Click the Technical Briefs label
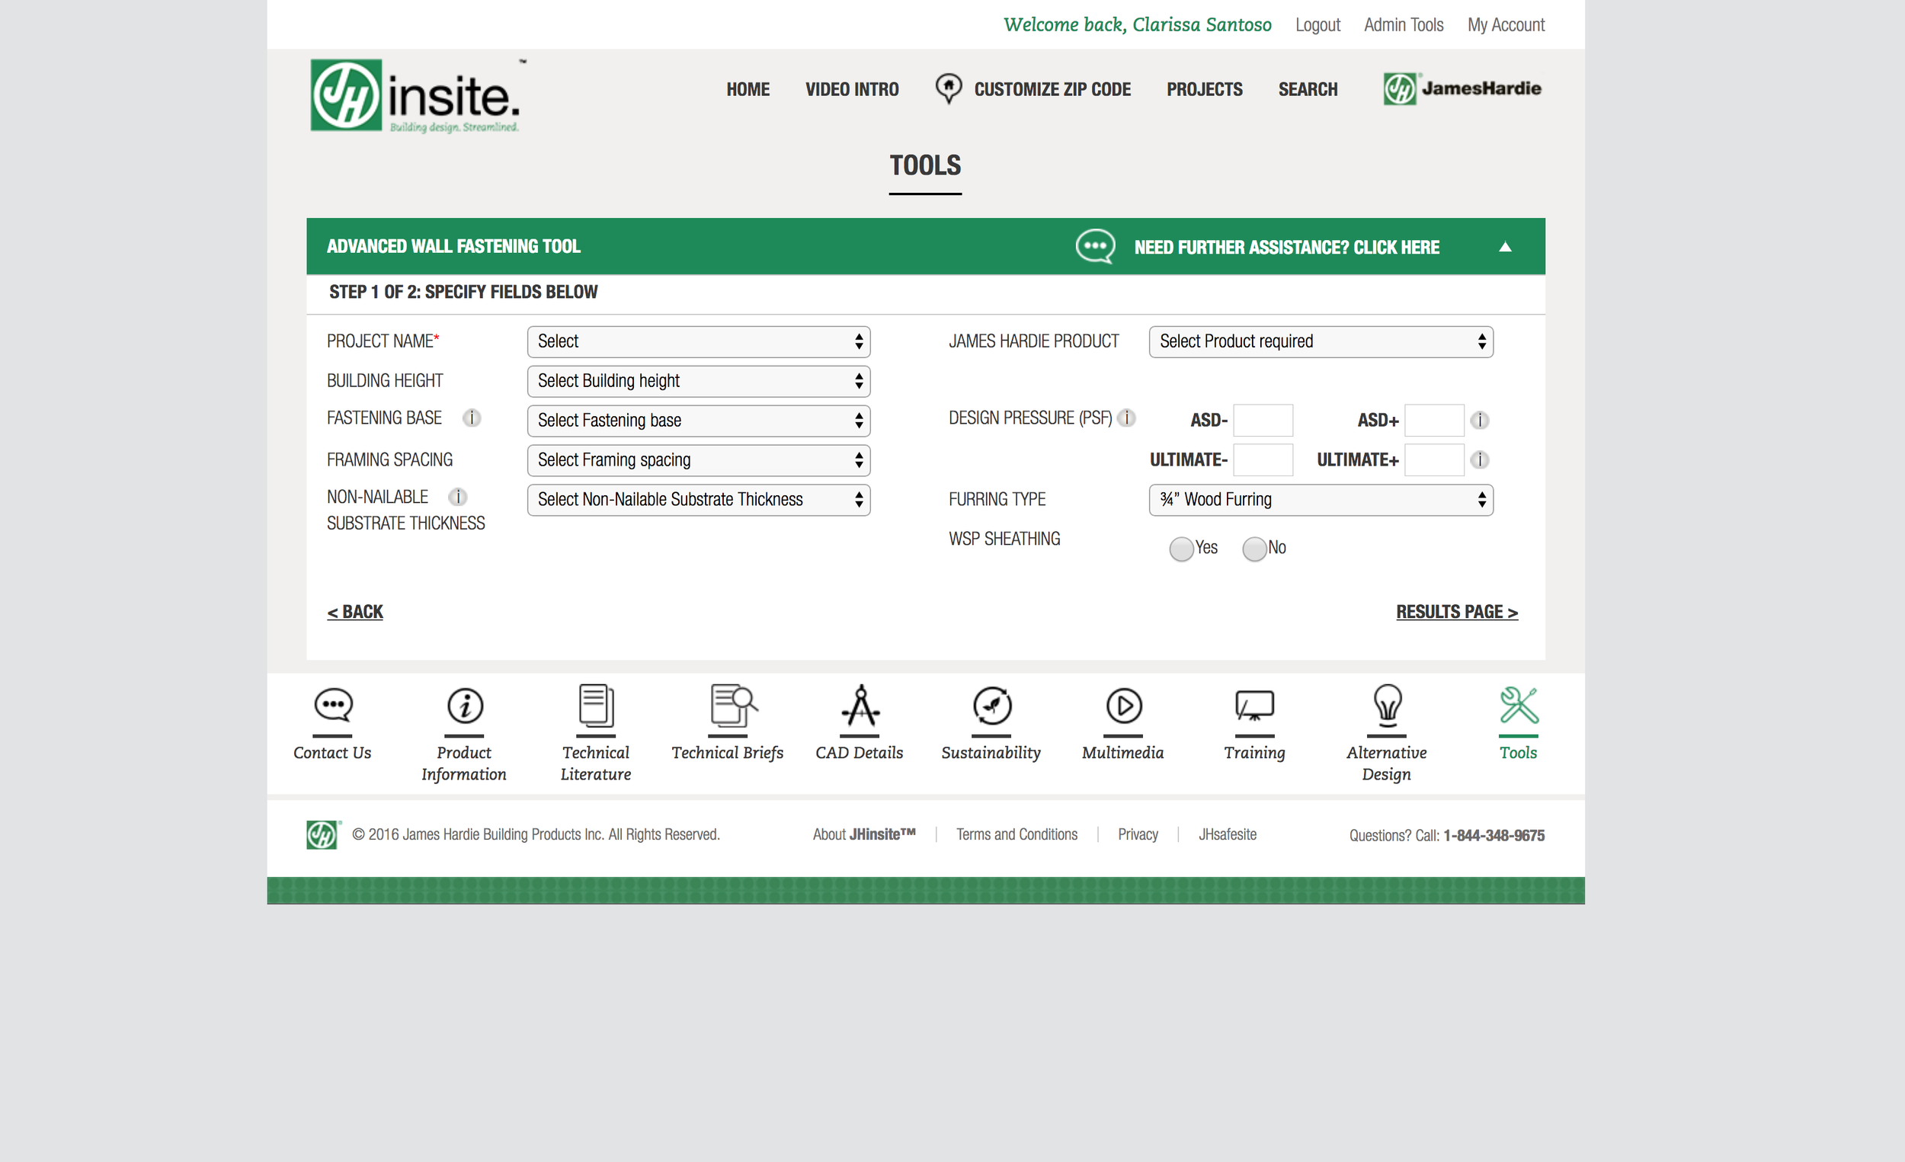 tap(728, 752)
